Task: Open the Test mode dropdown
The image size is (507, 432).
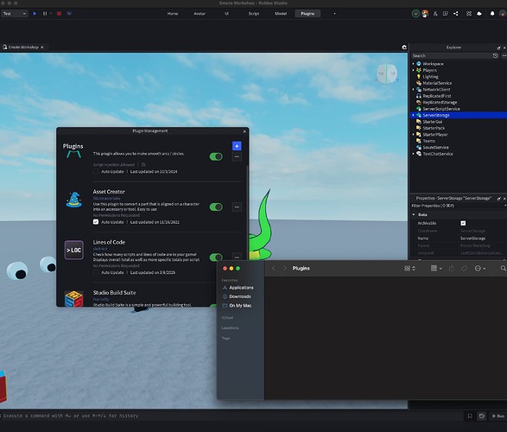Action: pos(15,14)
